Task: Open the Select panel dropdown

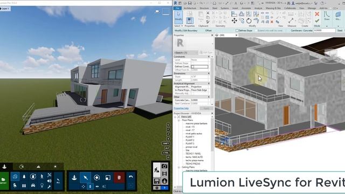Action: pyautogui.click(x=178, y=26)
